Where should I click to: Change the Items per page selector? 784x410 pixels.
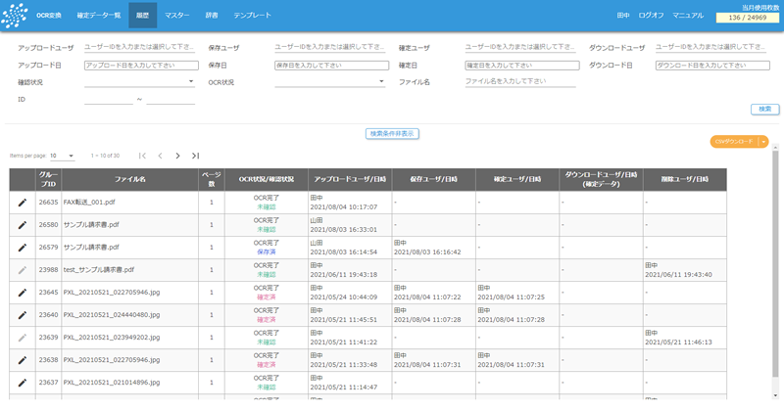click(62, 156)
